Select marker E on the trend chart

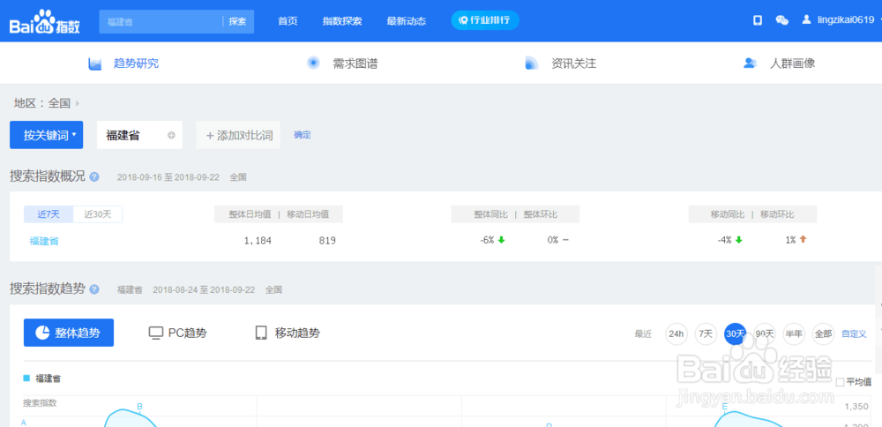[724, 407]
